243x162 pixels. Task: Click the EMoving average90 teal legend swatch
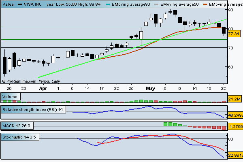(x=108, y=4)
